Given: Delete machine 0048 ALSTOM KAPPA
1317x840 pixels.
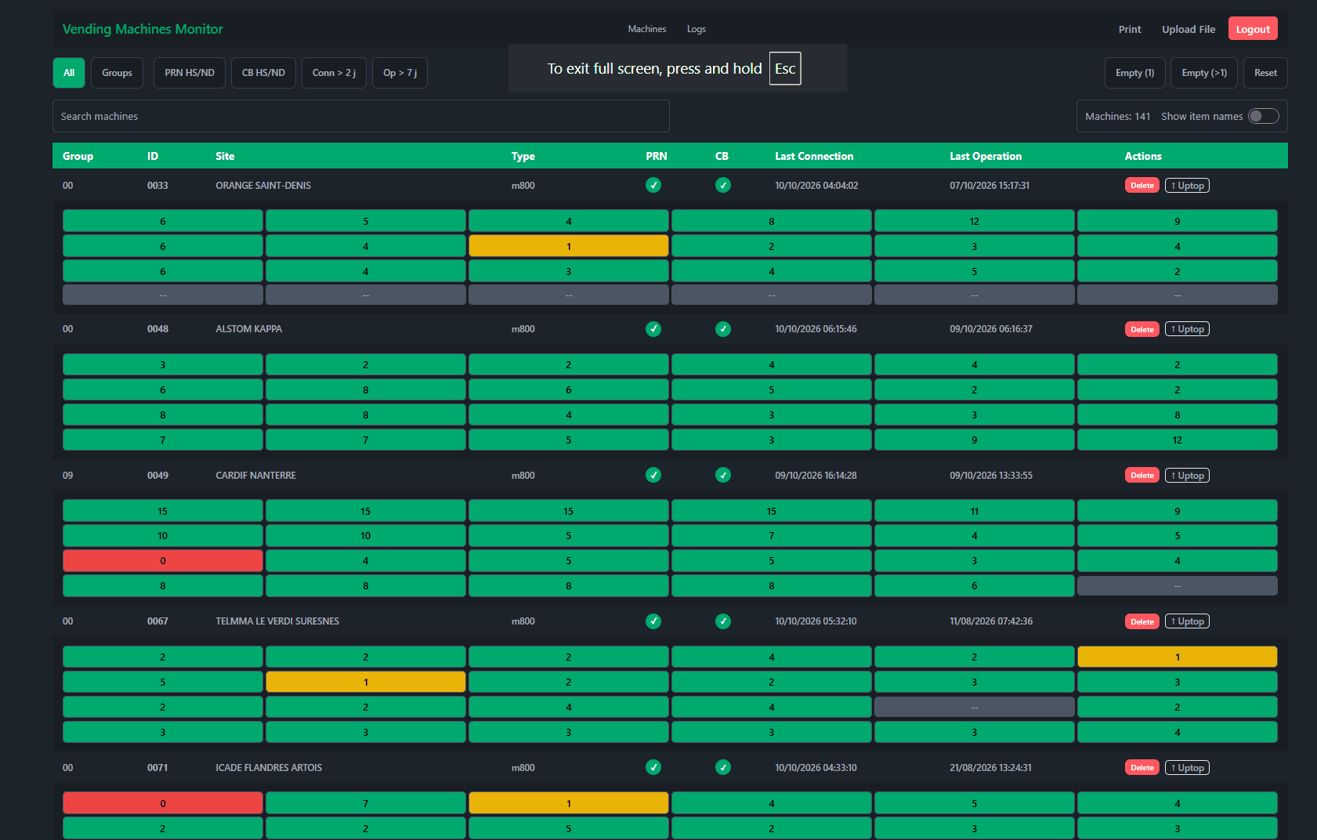Looking at the screenshot, I should click(x=1142, y=329).
